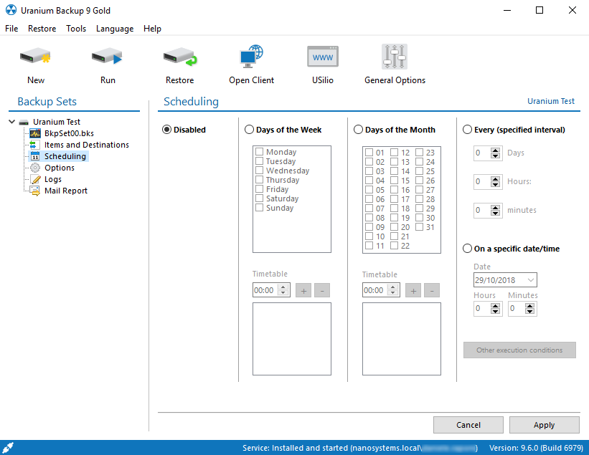Click the New backup set toolbar icon
The height and width of the screenshot is (455, 589).
[35, 57]
